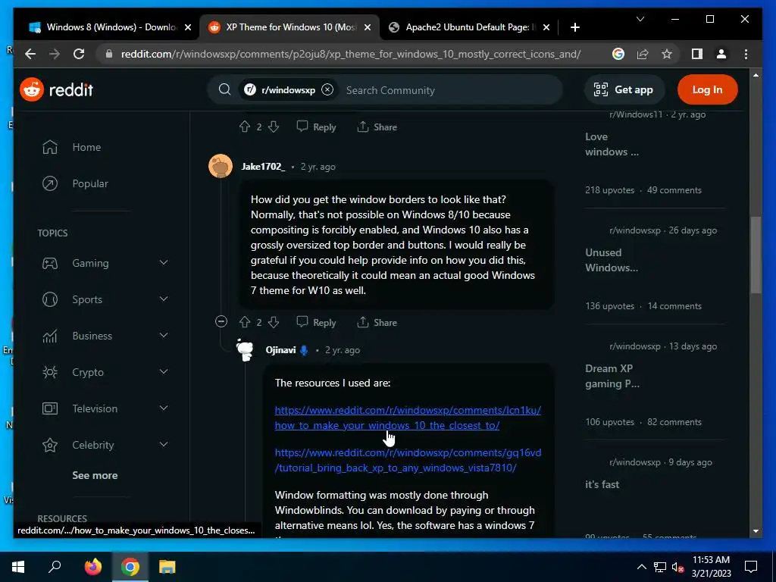Click Jake1702_'s avatar
The image size is (776, 582).
221,166
